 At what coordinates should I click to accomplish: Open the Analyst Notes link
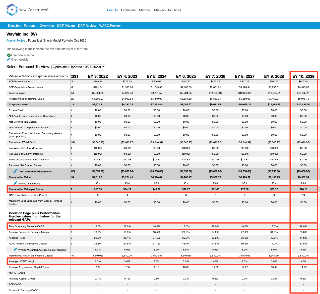(x=16, y=41)
